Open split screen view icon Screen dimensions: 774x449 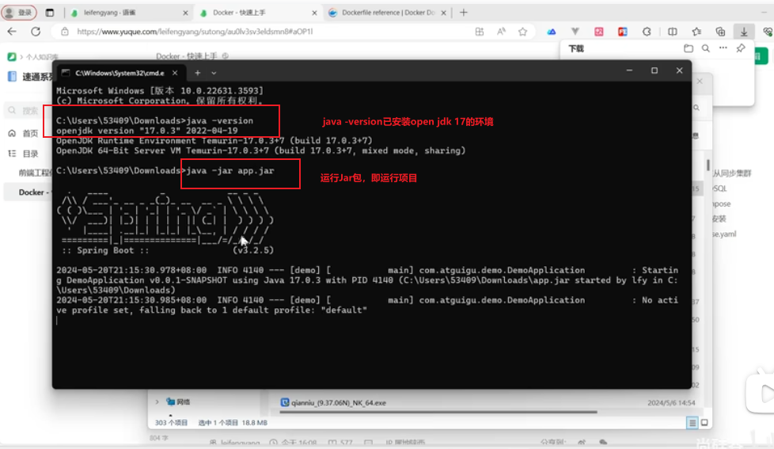pyautogui.click(x=673, y=32)
